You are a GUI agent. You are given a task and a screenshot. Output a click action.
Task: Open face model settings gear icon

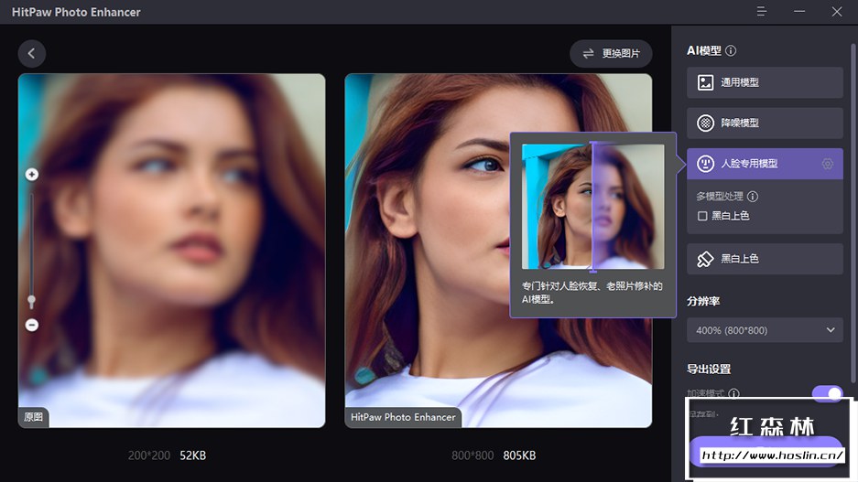click(828, 164)
